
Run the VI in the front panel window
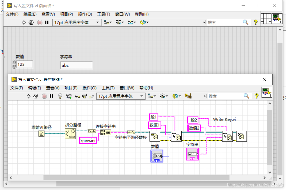click(24, 23)
